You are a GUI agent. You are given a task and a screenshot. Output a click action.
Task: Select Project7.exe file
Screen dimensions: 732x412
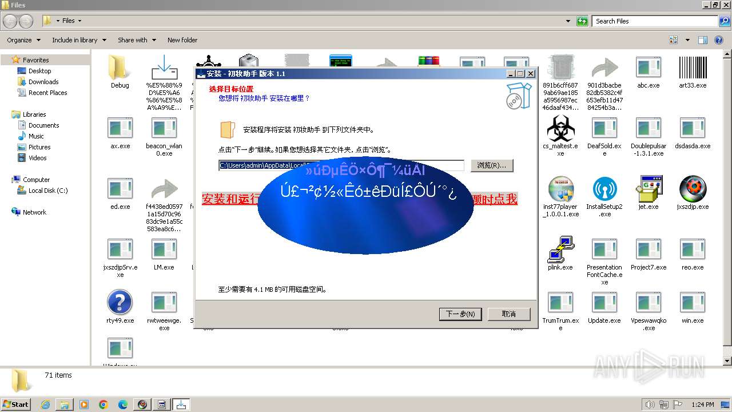[649, 249]
